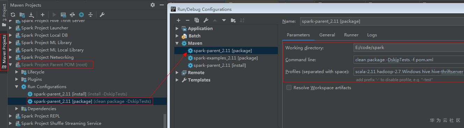
Task: Move configuration down arrow
Action: (224, 20)
